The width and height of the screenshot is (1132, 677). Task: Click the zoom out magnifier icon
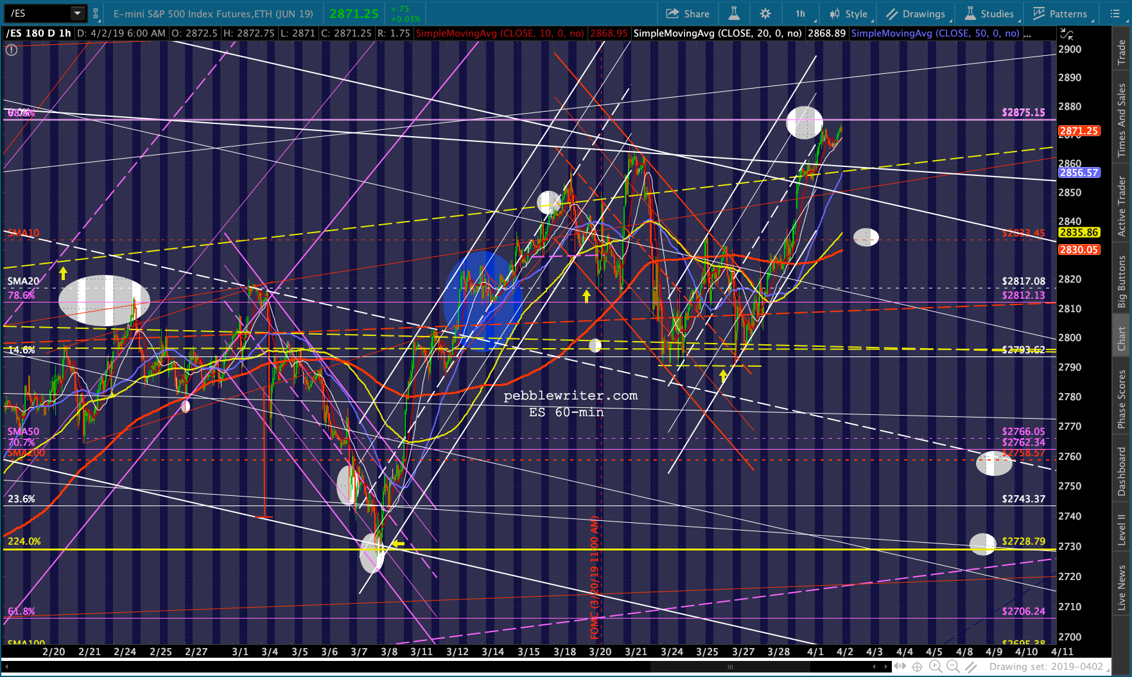tap(953, 667)
